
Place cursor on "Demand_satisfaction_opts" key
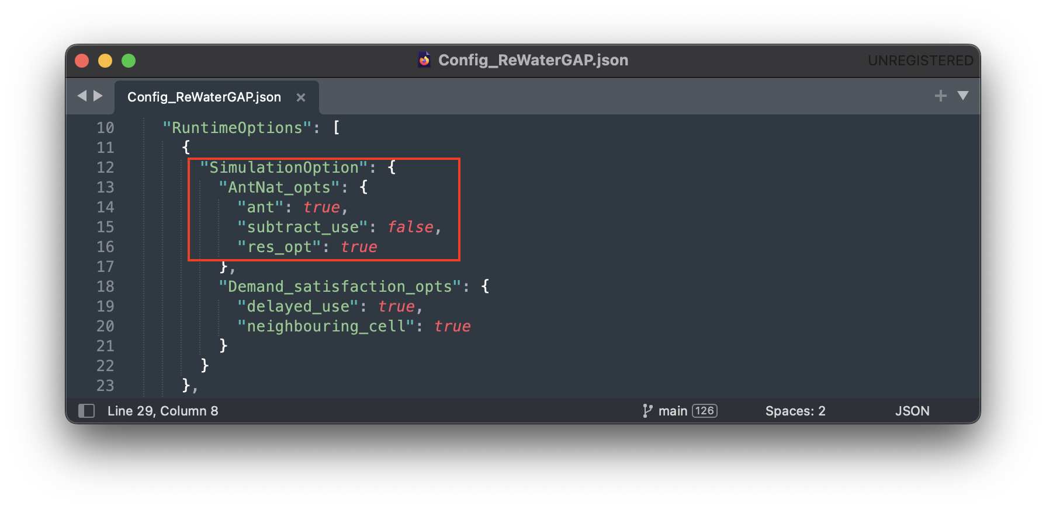pyautogui.click(x=340, y=287)
